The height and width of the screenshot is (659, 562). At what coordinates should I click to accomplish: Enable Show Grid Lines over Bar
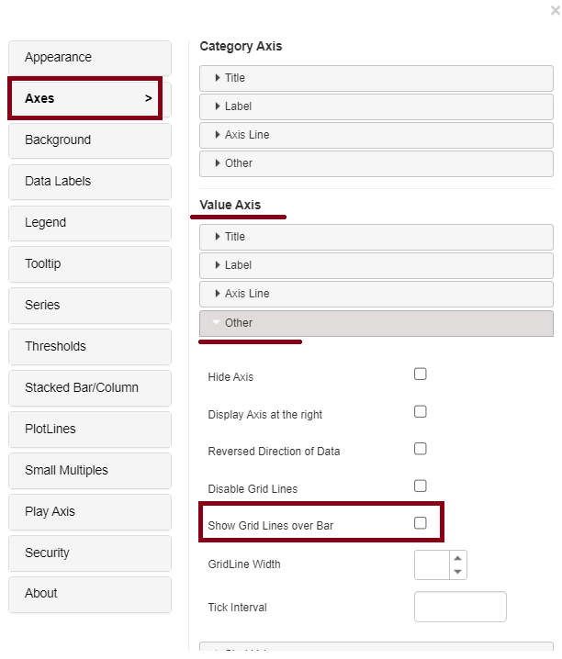point(421,523)
